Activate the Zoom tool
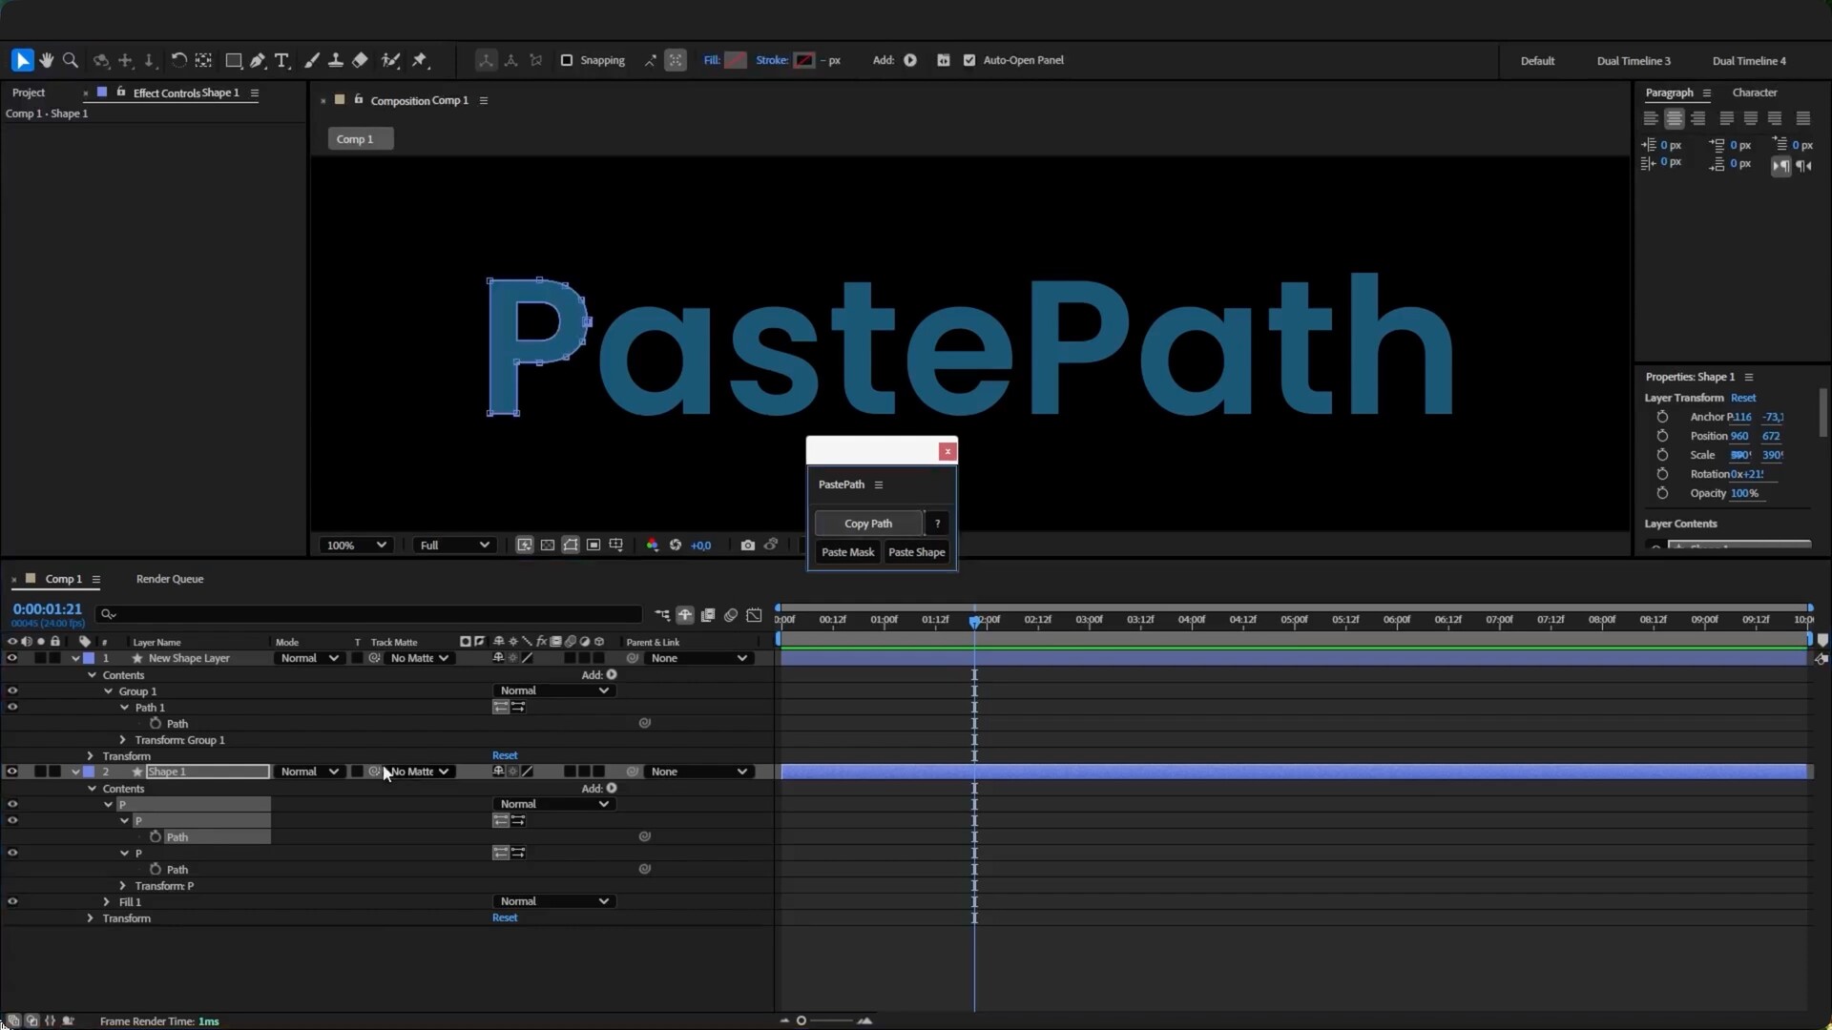Screen dimensions: 1832x1030 point(71,59)
